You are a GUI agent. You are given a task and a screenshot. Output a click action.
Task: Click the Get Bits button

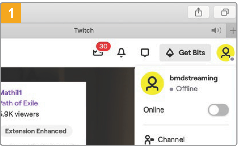click(x=185, y=53)
